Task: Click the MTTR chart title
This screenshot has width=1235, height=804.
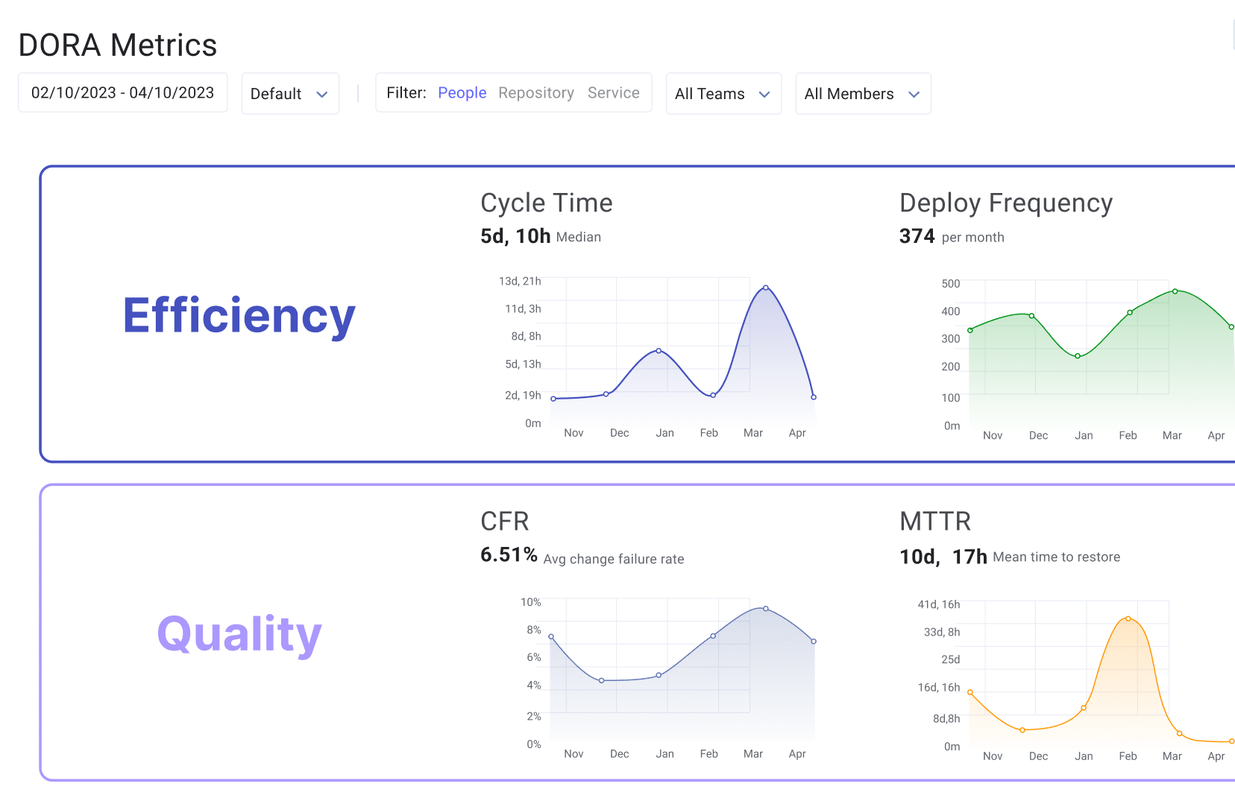Action: coord(935,522)
